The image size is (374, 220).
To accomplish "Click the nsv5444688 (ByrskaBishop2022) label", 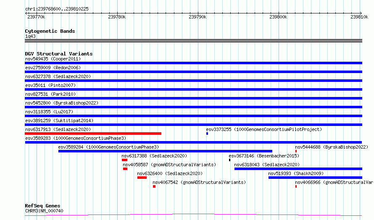I will coord(332,147).
